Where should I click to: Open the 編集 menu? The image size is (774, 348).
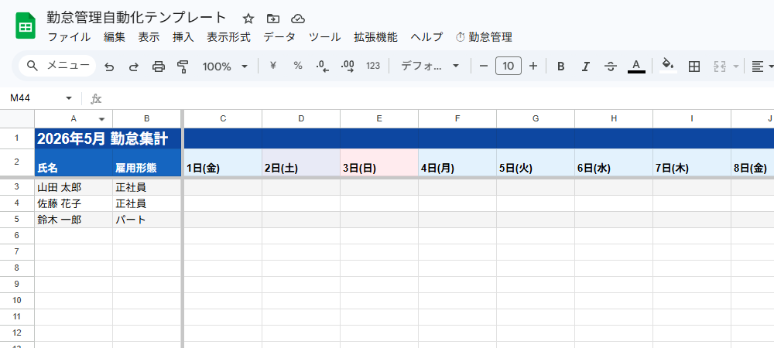(x=115, y=37)
